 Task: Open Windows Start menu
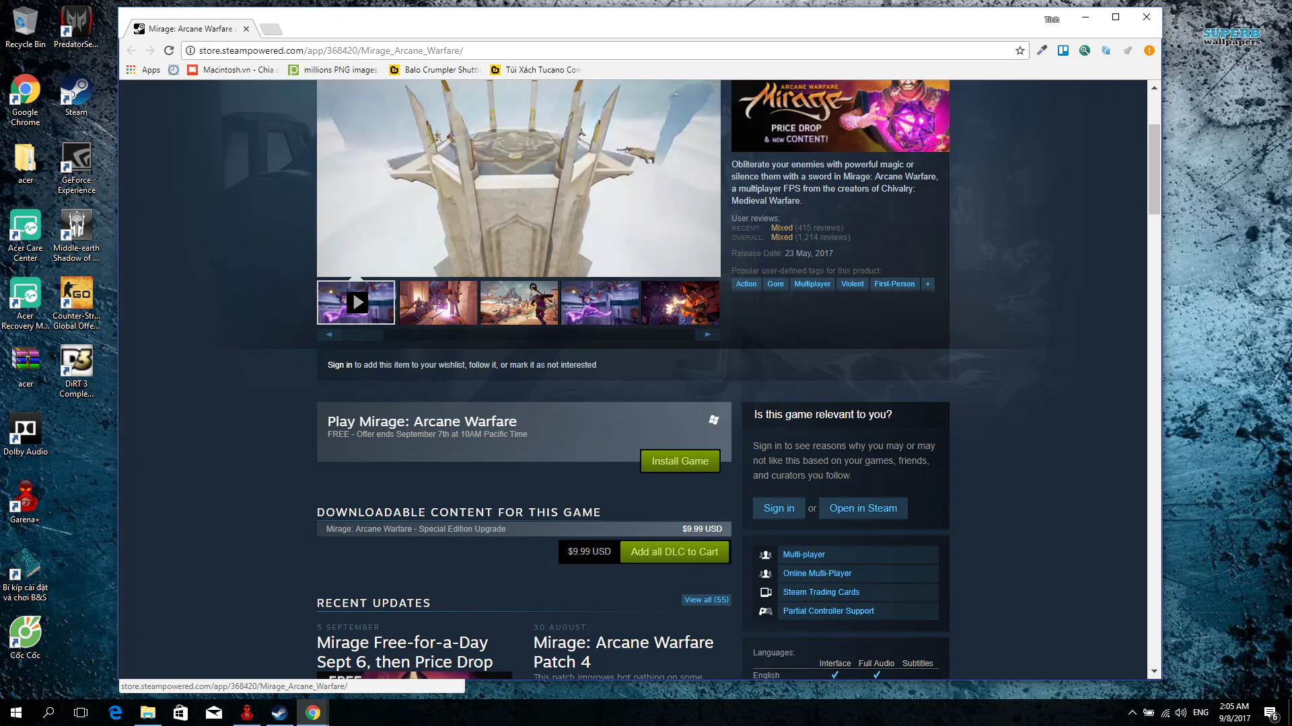[x=16, y=713]
